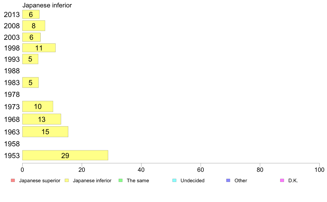The image size is (327, 202).
Task: Click the Undecided legend label text
Action: [192, 181]
